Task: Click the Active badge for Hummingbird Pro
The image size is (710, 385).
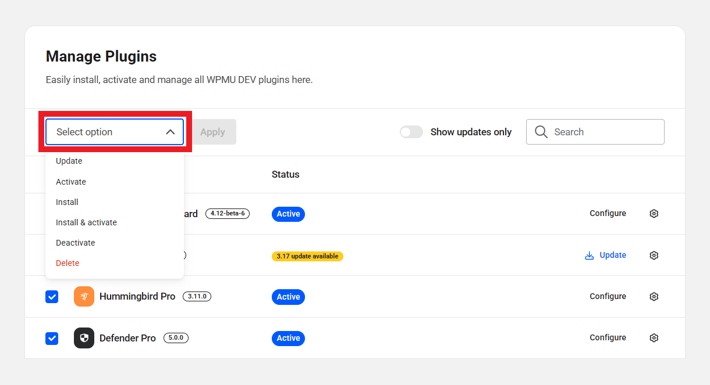Action: point(288,297)
